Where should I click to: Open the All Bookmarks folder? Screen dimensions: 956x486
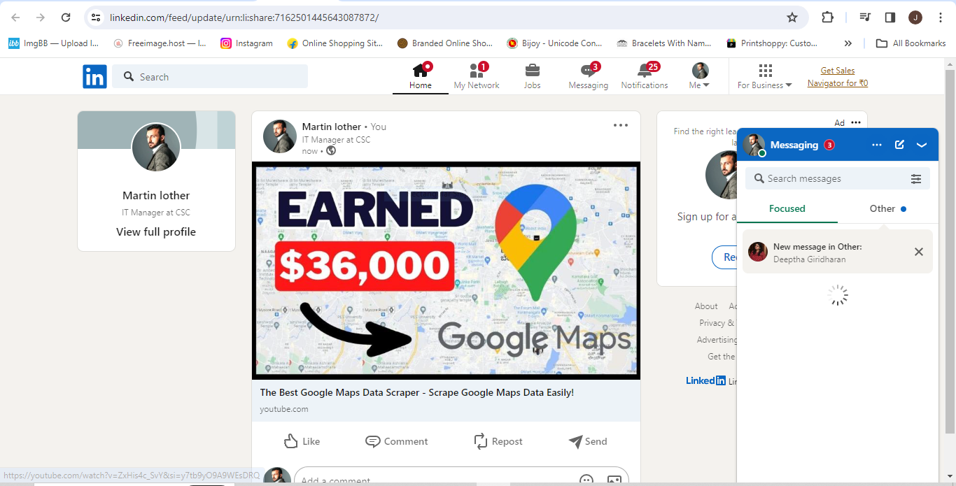point(911,43)
